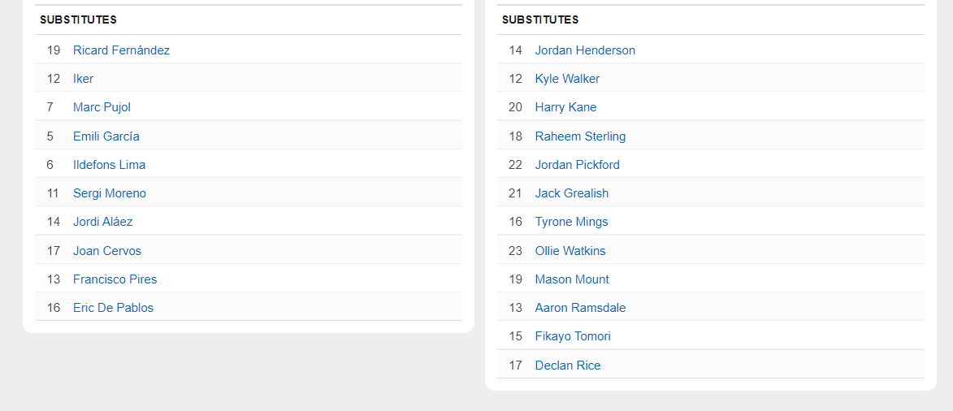Open the Iker player link
This screenshot has height=411, width=953.
[x=83, y=79]
